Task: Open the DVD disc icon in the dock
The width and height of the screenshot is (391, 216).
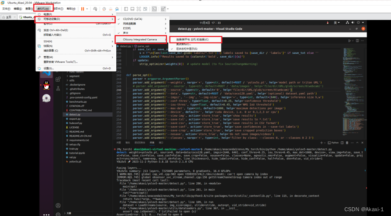Action: pos(47,98)
